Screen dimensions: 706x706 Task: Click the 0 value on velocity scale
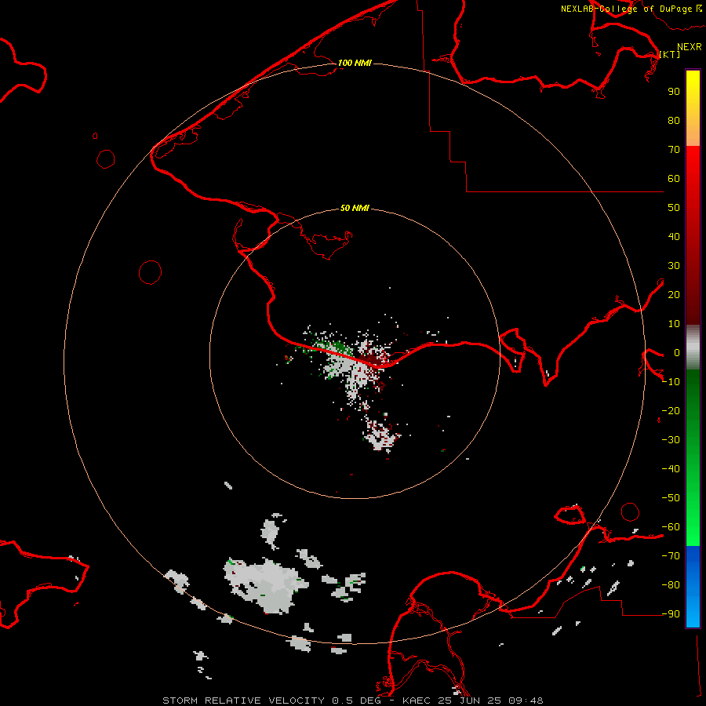pos(676,352)
